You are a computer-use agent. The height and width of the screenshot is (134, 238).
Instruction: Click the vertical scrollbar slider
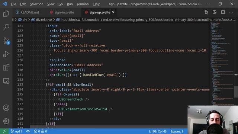tap(236, 92)
